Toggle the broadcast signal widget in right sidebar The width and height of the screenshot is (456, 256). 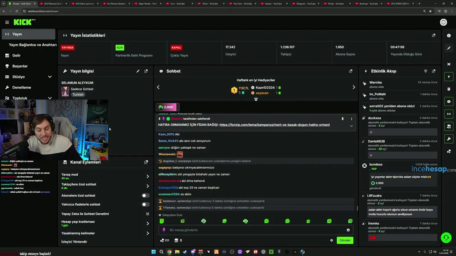449,114
